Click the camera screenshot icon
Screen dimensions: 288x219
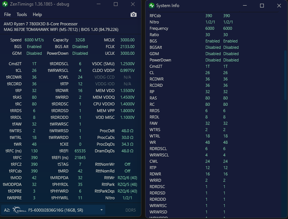pyautogui.click(x=134, y=15)
